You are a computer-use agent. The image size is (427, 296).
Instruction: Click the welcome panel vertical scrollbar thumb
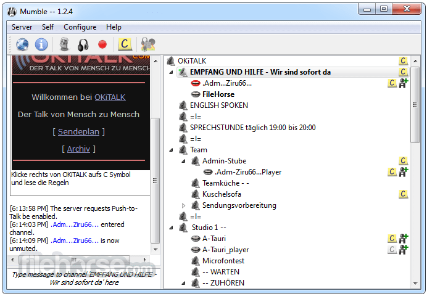155,181
